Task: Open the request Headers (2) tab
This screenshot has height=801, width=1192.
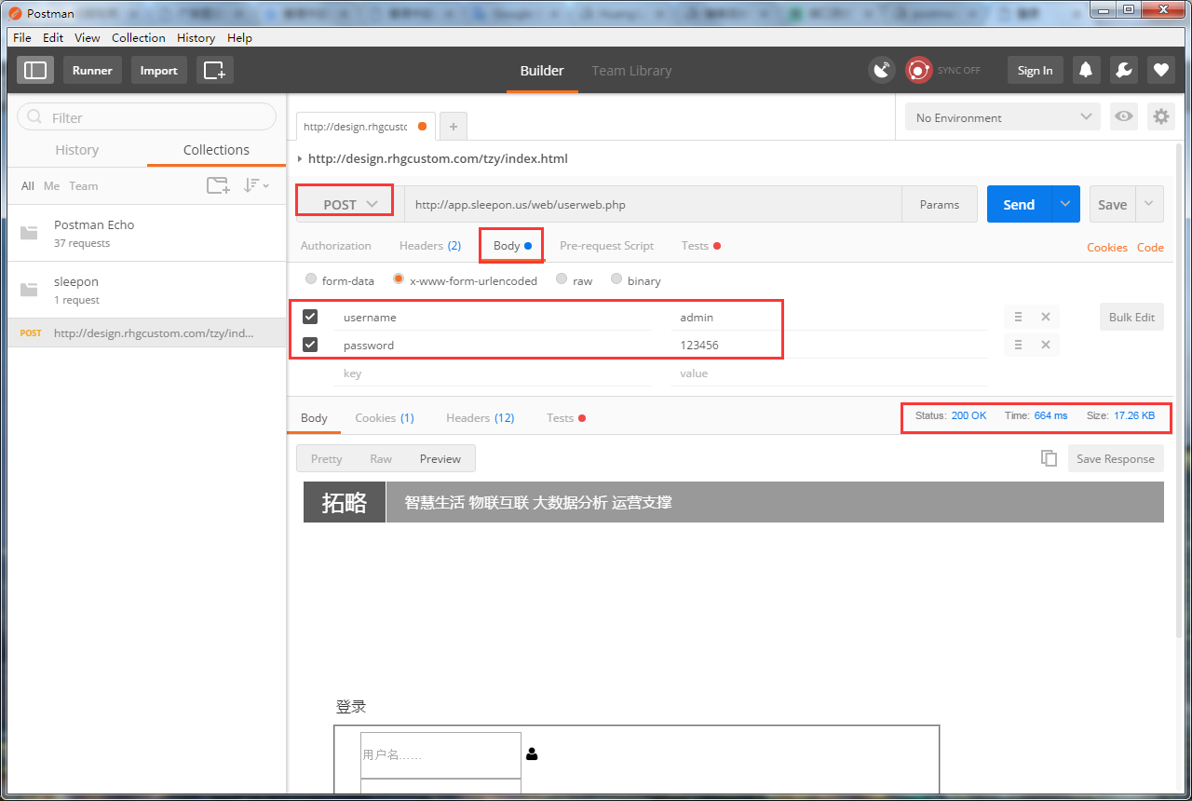Action: (430, 245)
